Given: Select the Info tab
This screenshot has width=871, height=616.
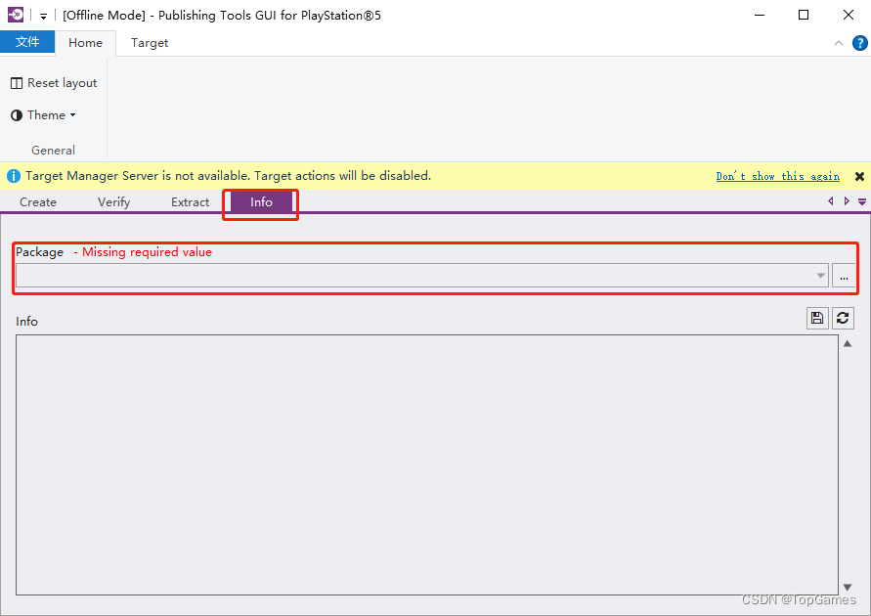Looking at the screenshot, I should coord(261,201).
